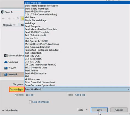Select This PC in navigation pane
This screenshot has height=115, width=130.
(x=10, y=68)
